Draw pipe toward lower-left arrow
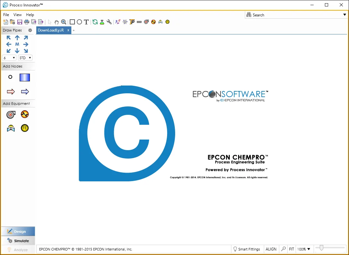 (x=9, y=51)
